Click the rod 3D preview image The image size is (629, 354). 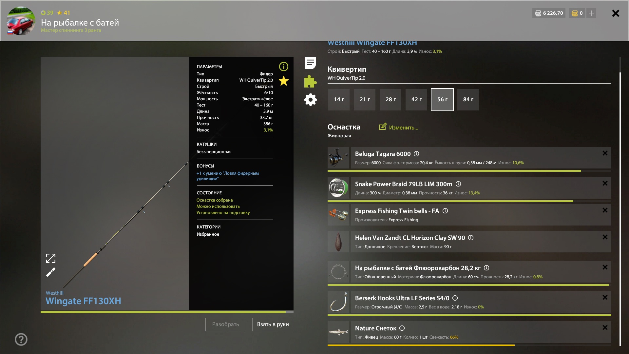click(115, 183)
